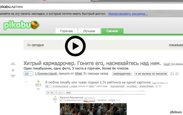This screenshot has width=183, height=115.
Task: Click the [моё] link before s5.pikabu.ru
Action: (154, 83)
